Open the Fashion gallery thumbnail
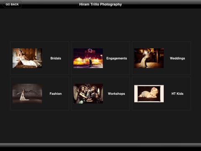The height and width of the screenshot is (151, 201). [27, 94]
